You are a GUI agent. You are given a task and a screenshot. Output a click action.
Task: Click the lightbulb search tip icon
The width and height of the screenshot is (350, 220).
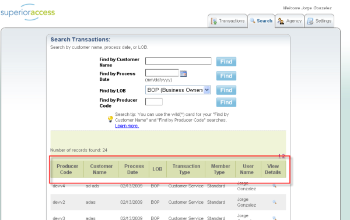pos(110,119)
